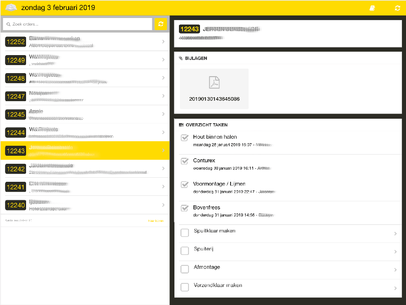The image size is (406, 305).
Task: Select order 12240 in the list
Action: click(84, 205)
